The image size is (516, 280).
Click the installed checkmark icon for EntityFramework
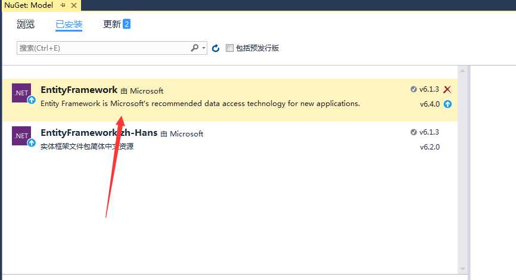click(414, 89)
